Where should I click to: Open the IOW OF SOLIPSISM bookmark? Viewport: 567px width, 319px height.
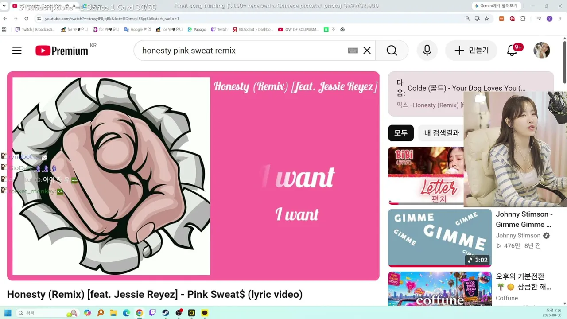(298, 30)
